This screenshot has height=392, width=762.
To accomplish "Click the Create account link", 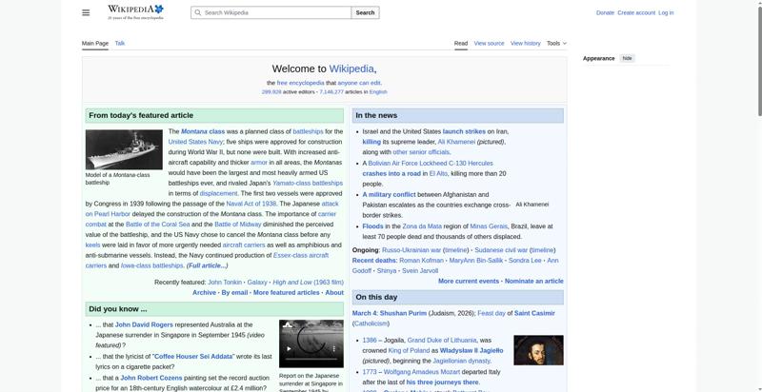I will (x=635, y=12).
